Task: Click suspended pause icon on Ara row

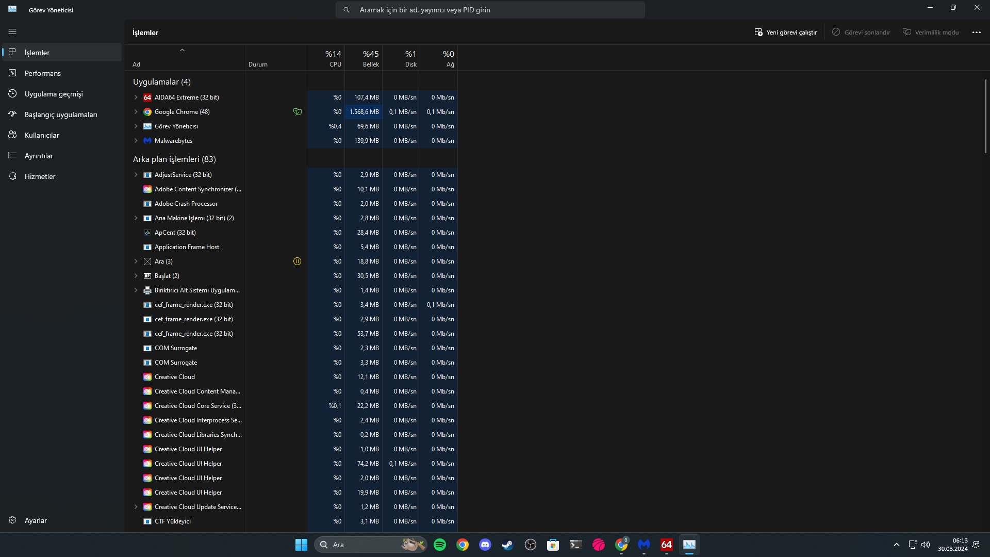Action: tap(297, 261)
